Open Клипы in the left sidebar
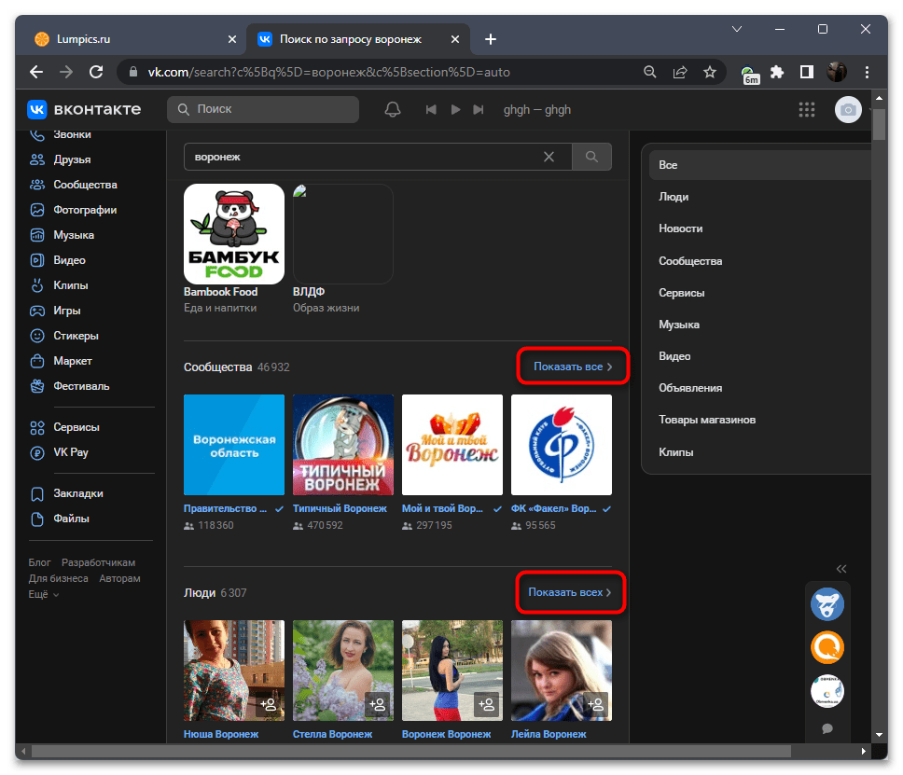903x775 pixels. pos(59,285)
